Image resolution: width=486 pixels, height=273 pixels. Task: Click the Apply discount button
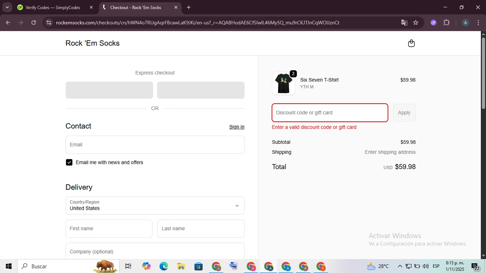(404, 113)
